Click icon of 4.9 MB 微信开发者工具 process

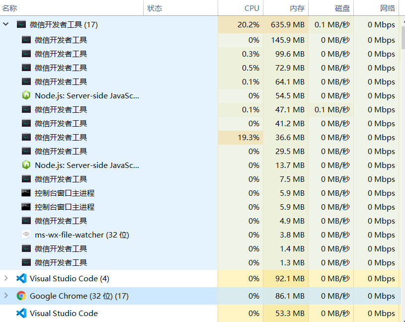point(26,221)
